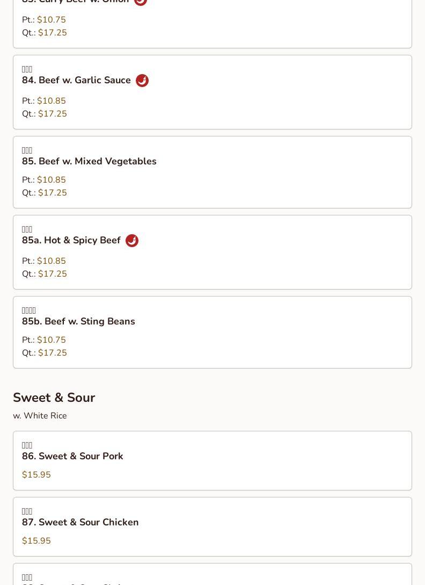The height and width of the screenshot is (585, 425).
Task: Choose 85b. Beef w. Sting Beans
Action: tap(213, 332)
